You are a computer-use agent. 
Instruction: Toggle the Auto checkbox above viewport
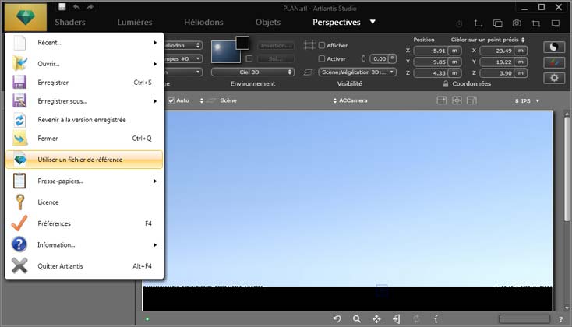[x=171, y=100]
